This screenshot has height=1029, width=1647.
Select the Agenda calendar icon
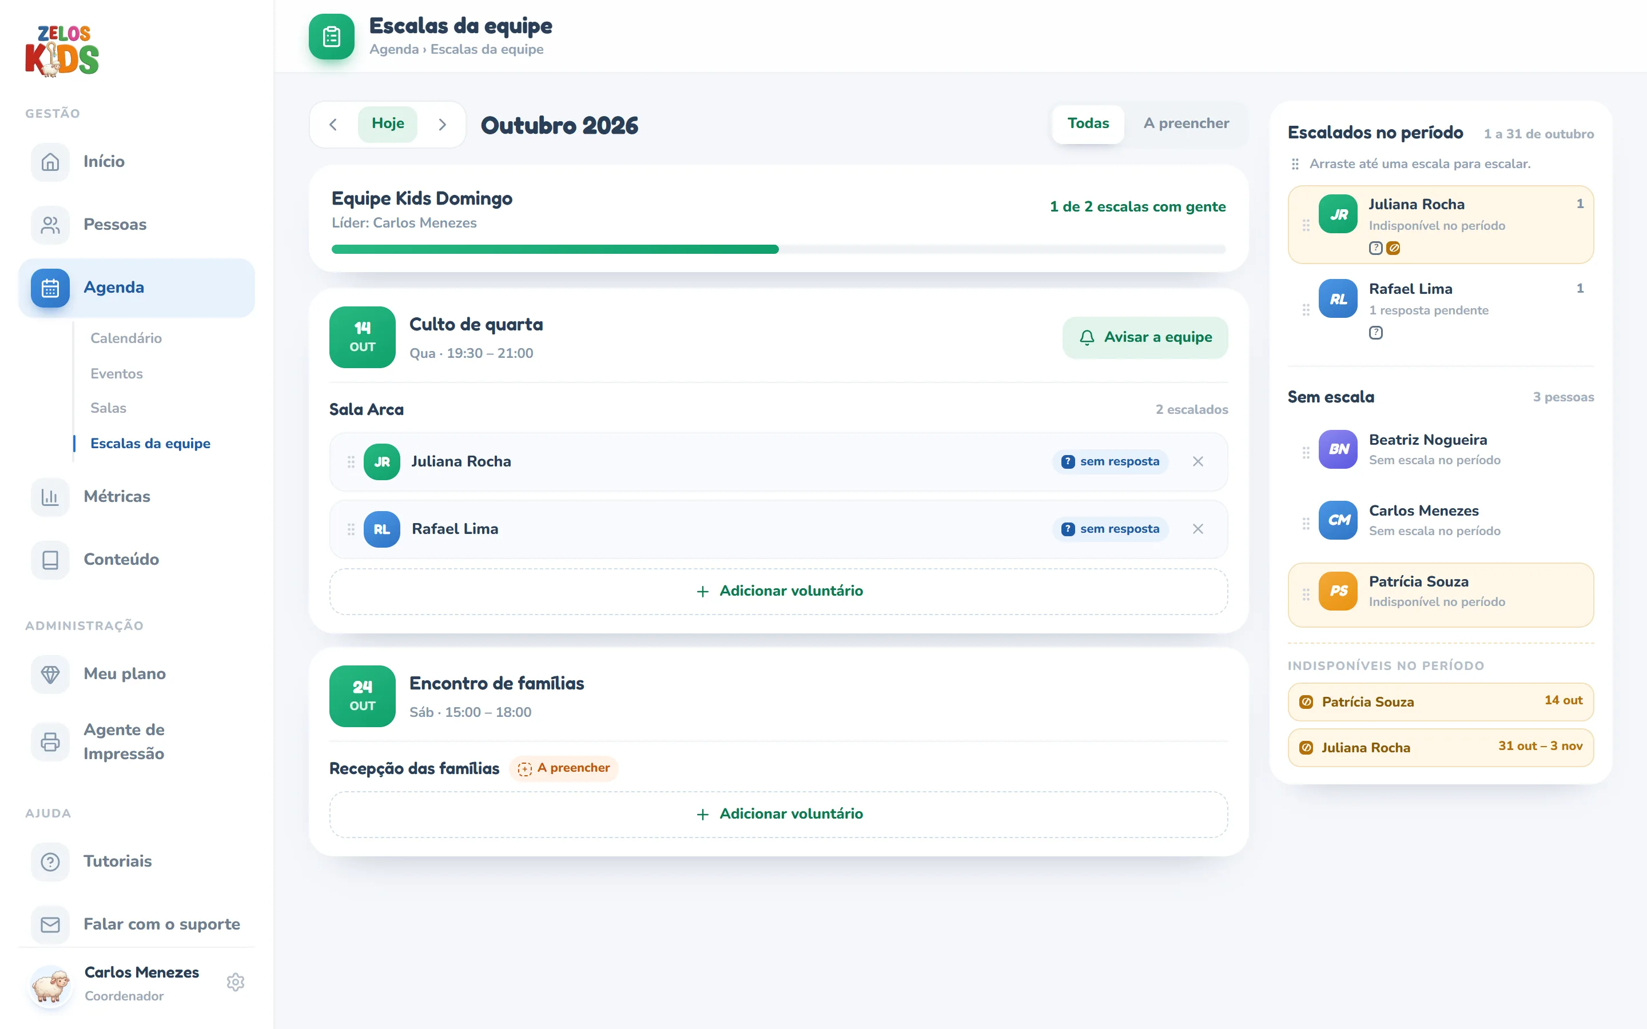click(50, 288)
